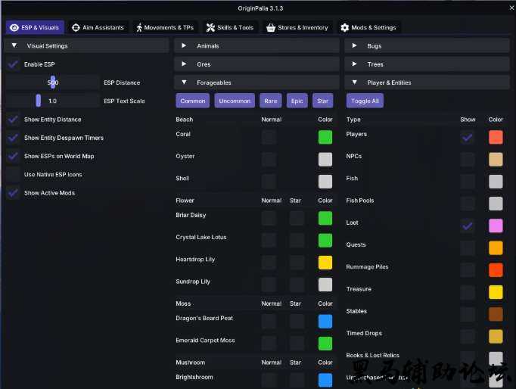Collapse the Forageables section
The image size is (516, 389).
point(256,82)
